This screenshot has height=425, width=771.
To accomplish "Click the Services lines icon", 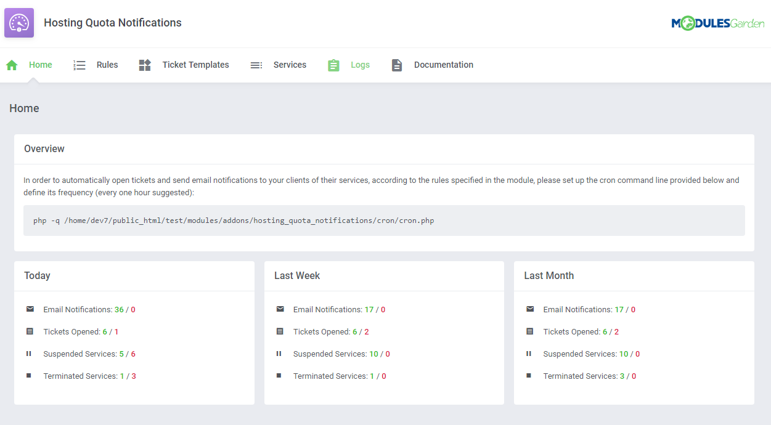I will (256, 65).
